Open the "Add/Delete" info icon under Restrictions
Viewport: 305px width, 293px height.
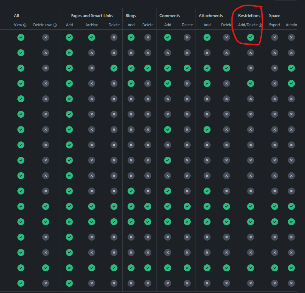coord(260,25)
